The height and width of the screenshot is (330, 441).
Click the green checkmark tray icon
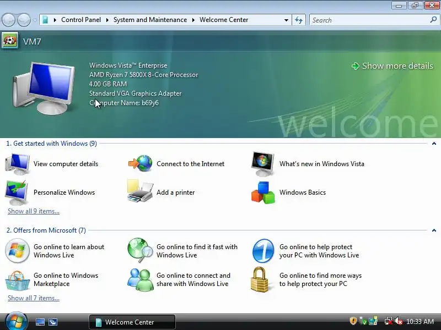pos(363,321)
